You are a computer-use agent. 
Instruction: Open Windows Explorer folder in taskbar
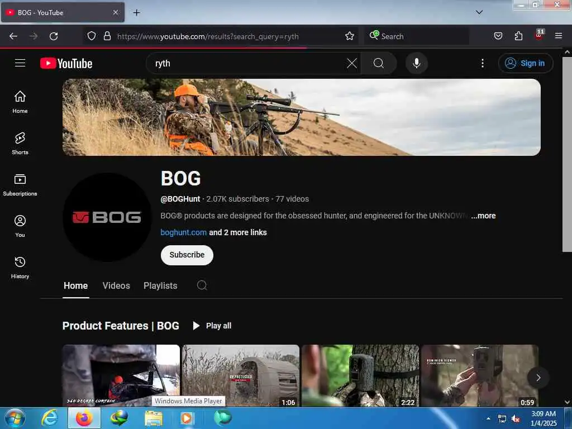(153, 418)
